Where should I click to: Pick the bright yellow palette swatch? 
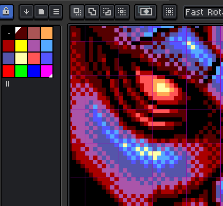[x=21, y=46]
